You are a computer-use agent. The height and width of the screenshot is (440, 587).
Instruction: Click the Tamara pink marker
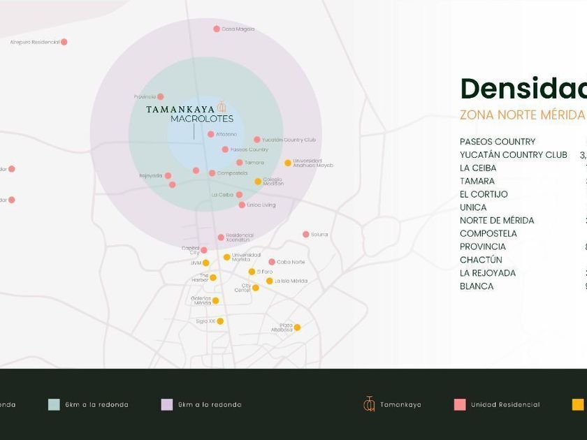coord(240,162)
